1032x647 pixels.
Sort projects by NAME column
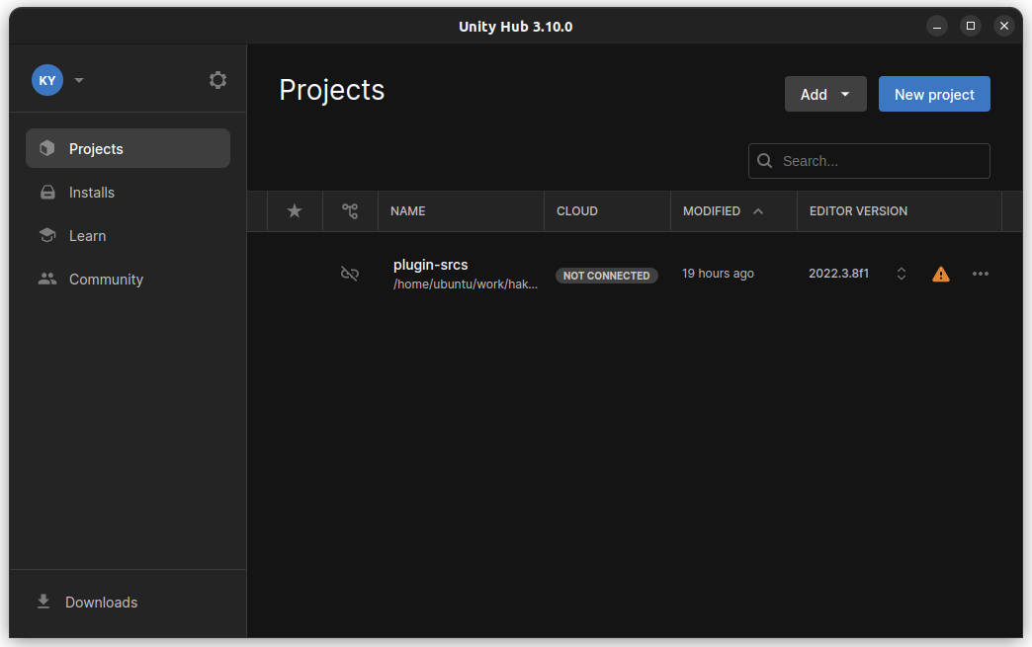tap(408, 211)
